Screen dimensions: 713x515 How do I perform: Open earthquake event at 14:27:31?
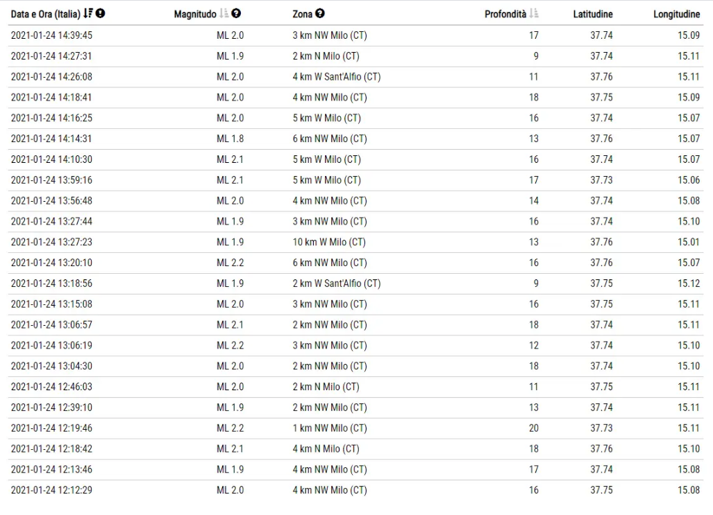[355, 56]
